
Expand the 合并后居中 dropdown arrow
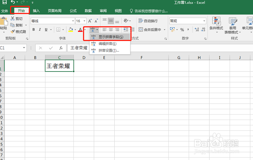point(165,29)
